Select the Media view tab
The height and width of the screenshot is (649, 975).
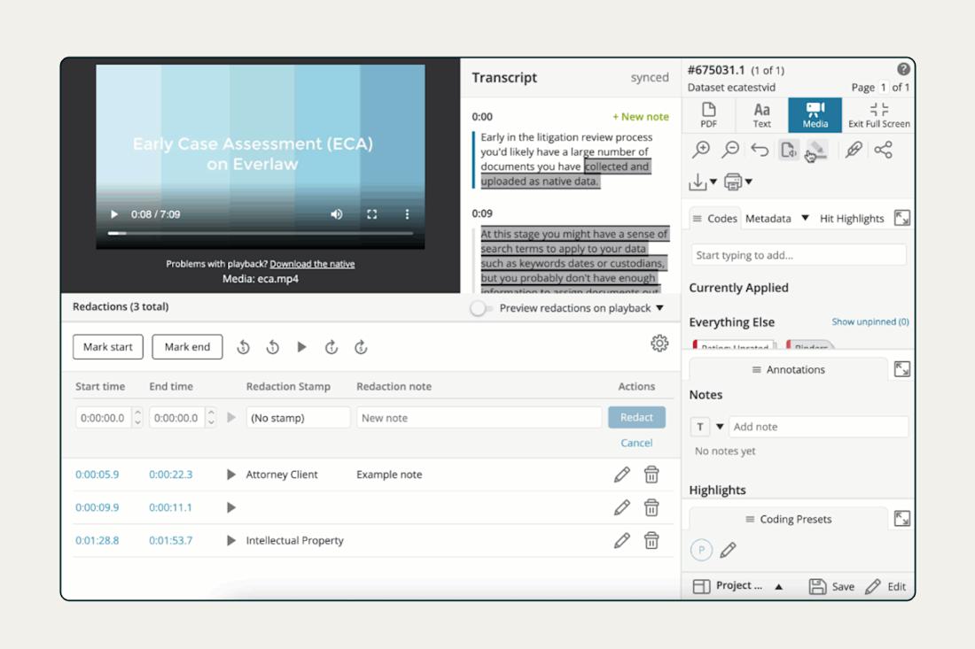pyautogui.click(x=815, y=115)
